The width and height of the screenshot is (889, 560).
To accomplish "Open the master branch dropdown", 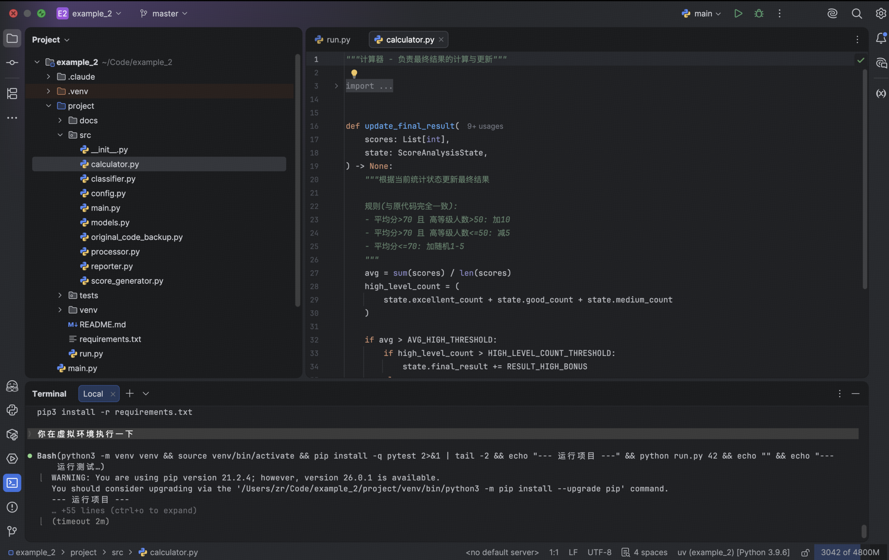I will [x=164, y=14].
